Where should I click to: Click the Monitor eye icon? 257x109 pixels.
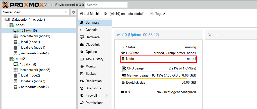pos(82,66)
